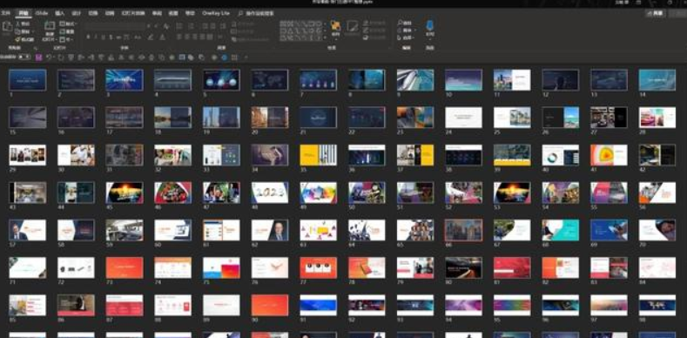Open the File tab
This screenshot has height=338, width=687.
[x=5, y=13]
